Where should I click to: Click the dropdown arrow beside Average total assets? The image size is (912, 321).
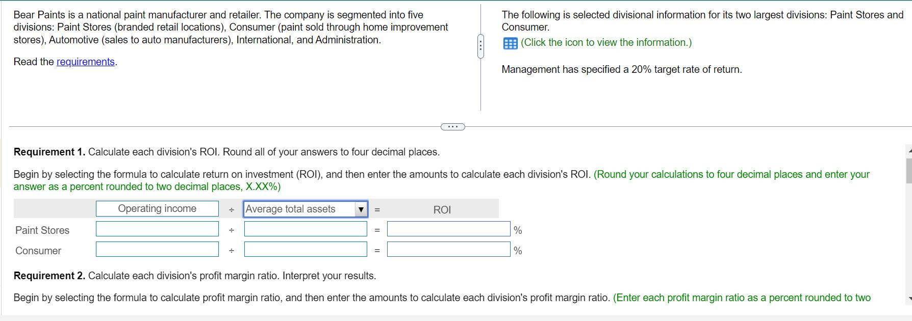pyautogui.click(x=361, y=209)
